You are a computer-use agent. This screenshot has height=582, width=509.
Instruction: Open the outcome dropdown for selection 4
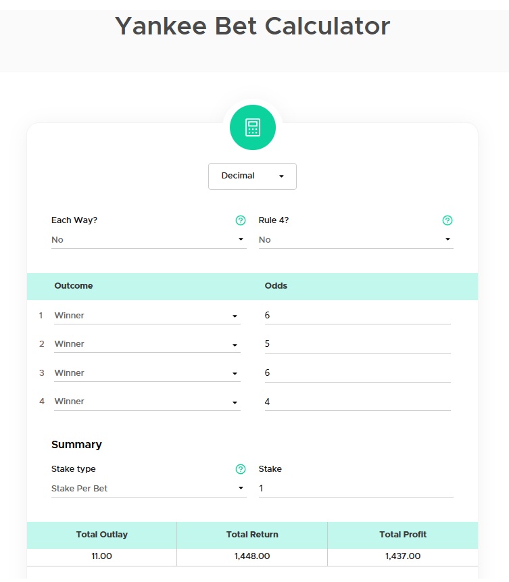coord(146,402)
